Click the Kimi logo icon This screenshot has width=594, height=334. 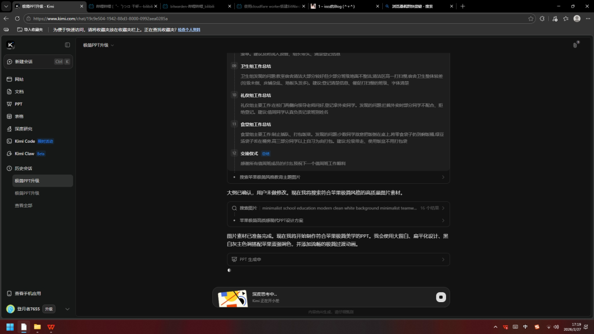pyautogui.click(x=10, y=45)
